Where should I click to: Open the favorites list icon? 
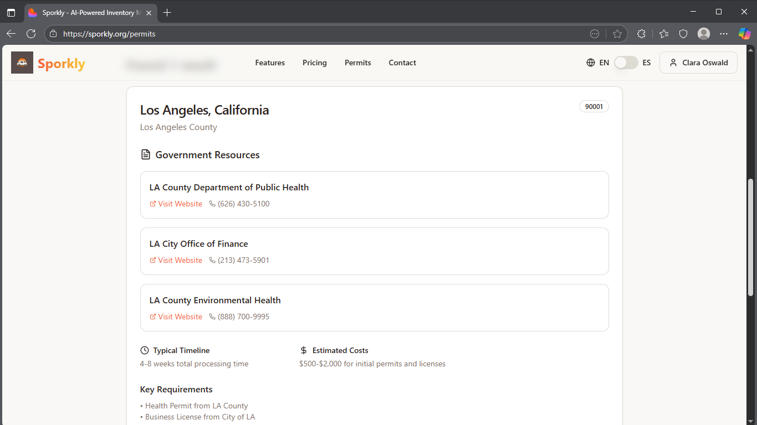(x=664, y=34)
